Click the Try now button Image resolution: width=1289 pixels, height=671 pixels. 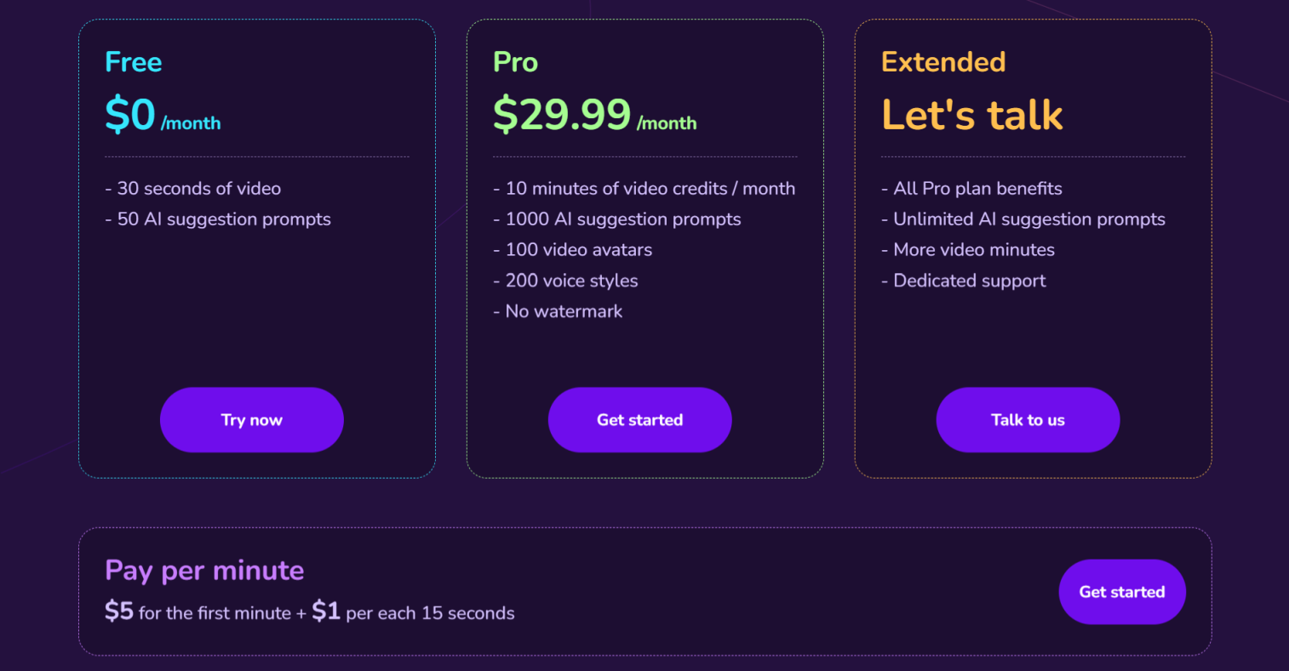(251, 420)
